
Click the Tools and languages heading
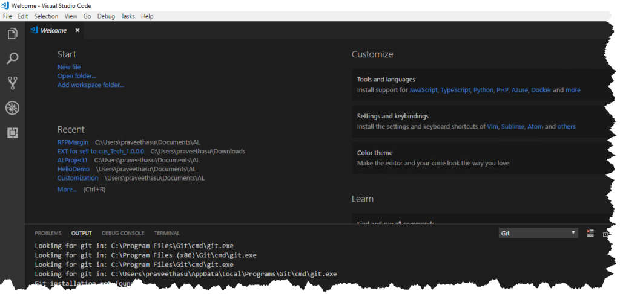pyautogui.click(x=386, y=79)
